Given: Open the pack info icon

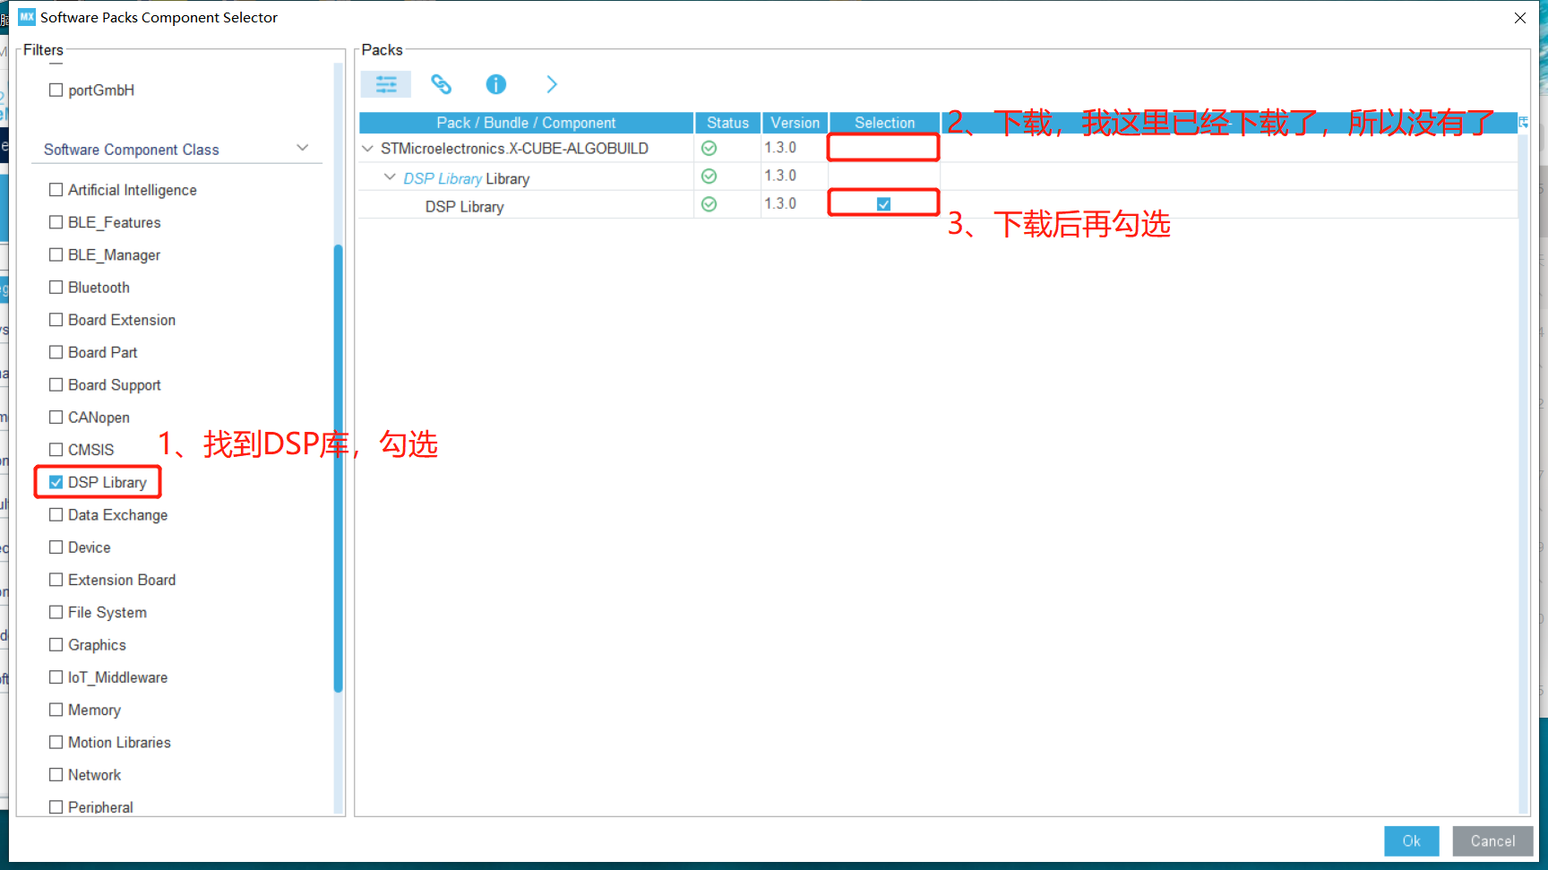Looking at the screenshot, I should 495,84.
